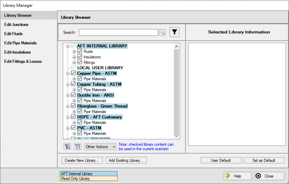Image resolution: width=289 pixels, height=184 pixels.
Task: Toggle the Insulations checkbox
Action: pyautogui.click(x=80, y=57)
